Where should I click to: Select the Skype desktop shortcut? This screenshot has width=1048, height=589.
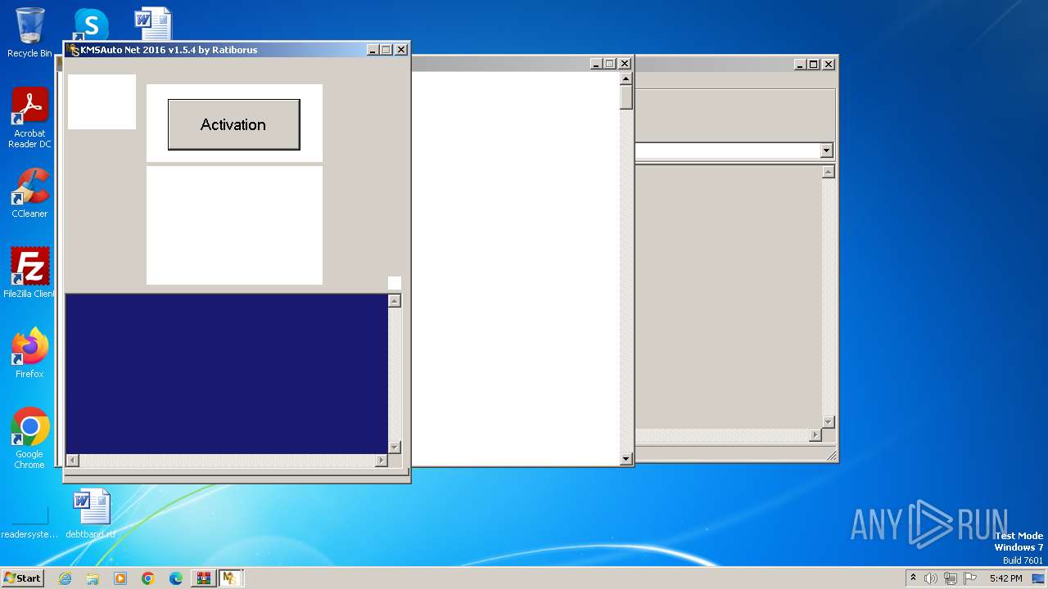(x=90, y=25)
